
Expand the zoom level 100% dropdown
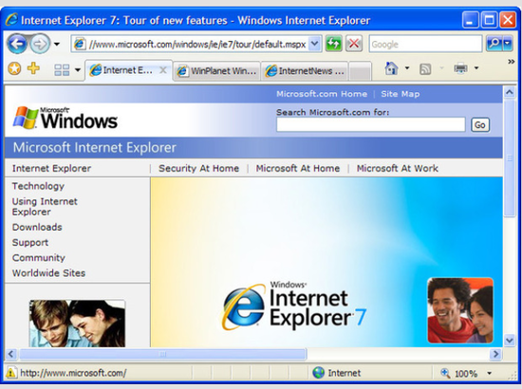pos(490,373)
